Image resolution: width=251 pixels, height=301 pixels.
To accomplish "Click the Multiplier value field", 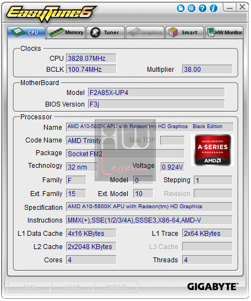I will (x=207, y=69).
